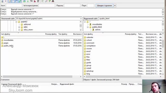Sort local list by Ім'я файлу
Image resolution: width=166 pixels, height=93 pixels.
coord(6,34)
